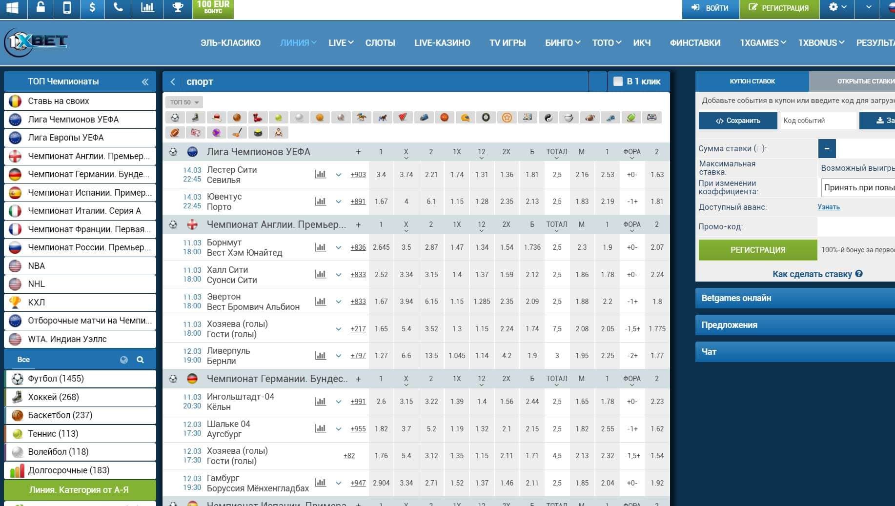Open +903 more markets for Лестер Сити
Image resolution: width=895 pixels, height=506 pixels.
click(x=358, y=175)
